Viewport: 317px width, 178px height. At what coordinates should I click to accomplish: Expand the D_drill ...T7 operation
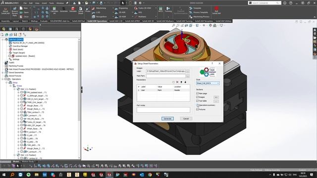point(18,135)
